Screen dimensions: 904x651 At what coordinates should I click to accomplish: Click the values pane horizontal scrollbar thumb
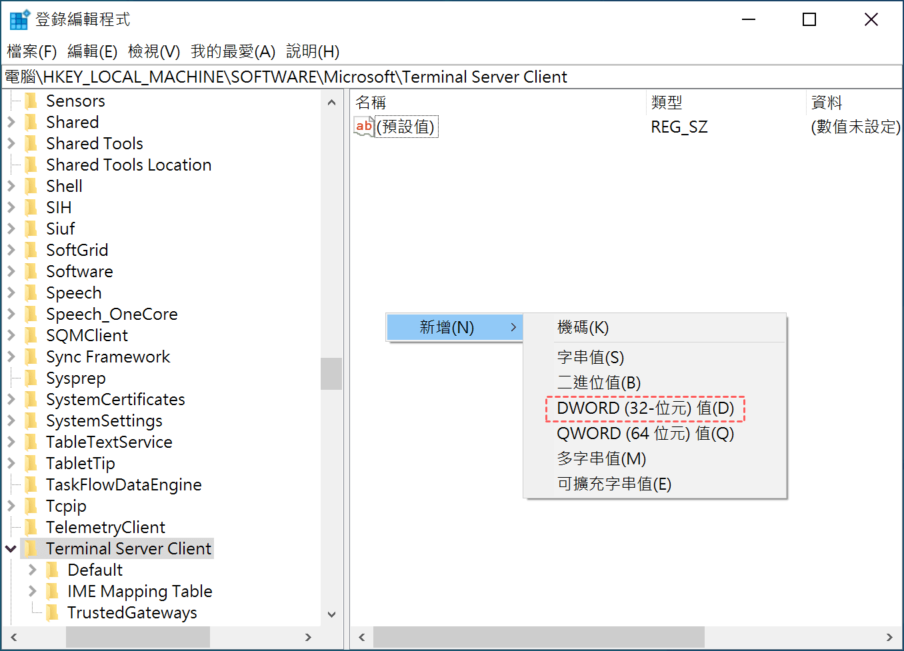pos(539,637)
